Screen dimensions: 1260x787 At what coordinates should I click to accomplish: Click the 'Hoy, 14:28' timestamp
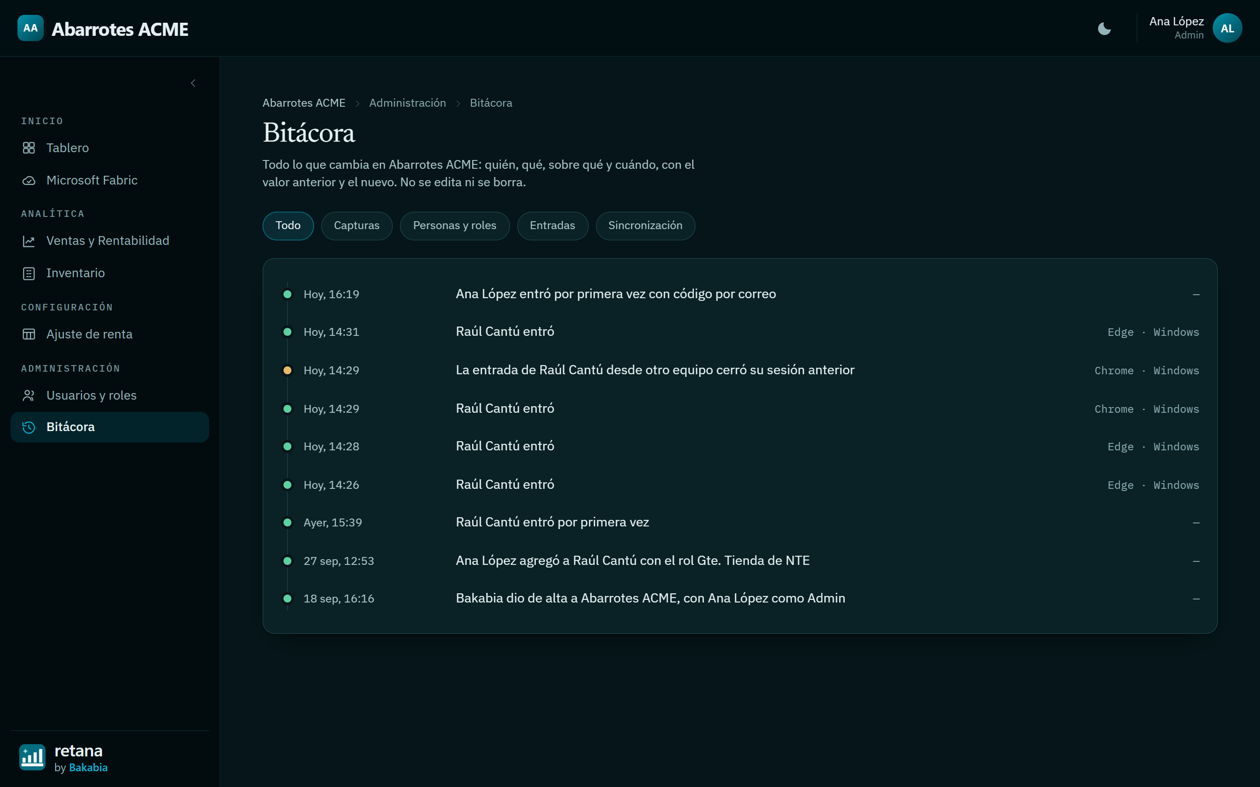click(x=331, y=446)
